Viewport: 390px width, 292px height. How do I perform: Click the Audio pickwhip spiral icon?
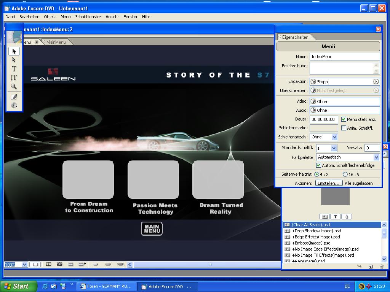(x=313, y=110)
